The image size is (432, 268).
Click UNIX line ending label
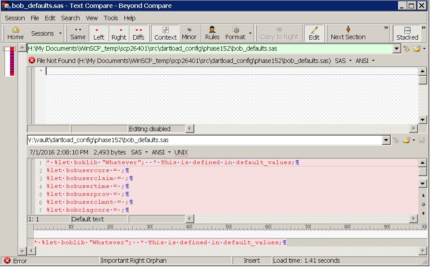pyautogui.click(x=181, y=152)
